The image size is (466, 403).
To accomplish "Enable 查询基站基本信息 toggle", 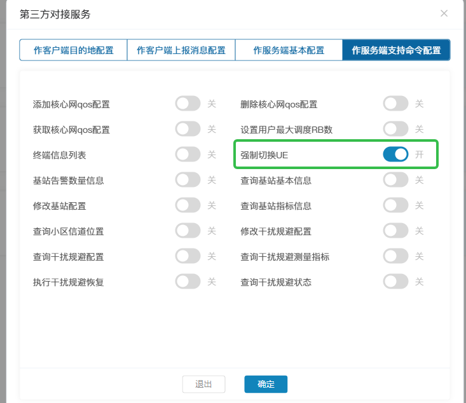I will (x=395, y=180).
